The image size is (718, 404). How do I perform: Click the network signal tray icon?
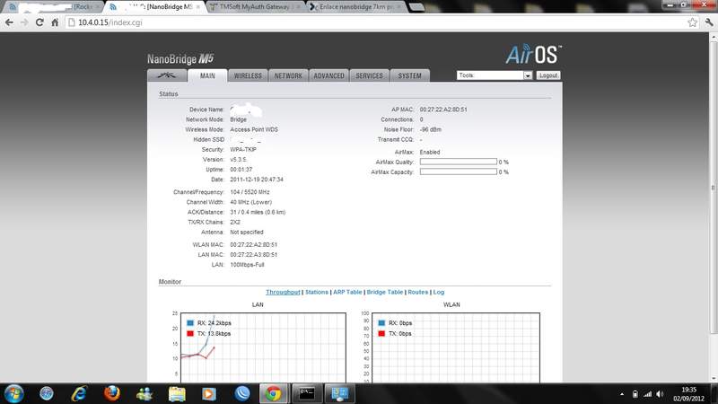pyautogui.click(x=647, y=394)
